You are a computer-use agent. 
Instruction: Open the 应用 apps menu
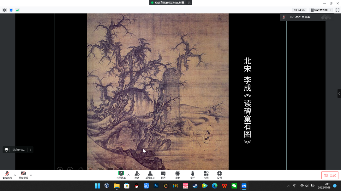[206, 175]
